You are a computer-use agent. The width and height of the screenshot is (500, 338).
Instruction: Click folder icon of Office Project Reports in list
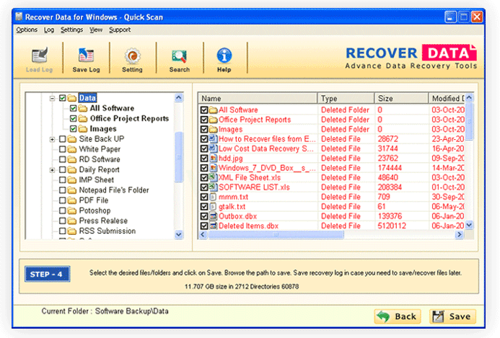coord(213,120)
